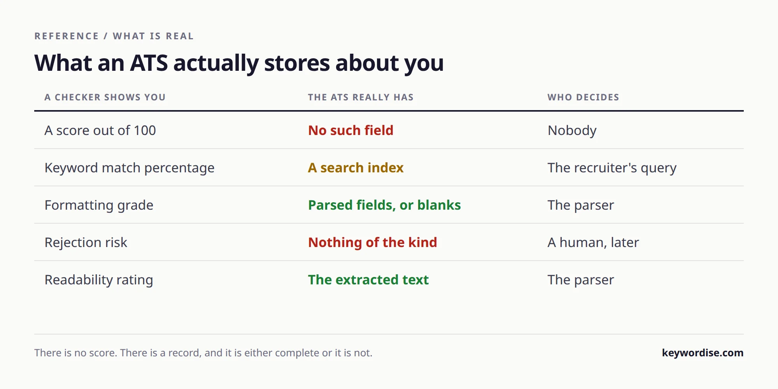Click the 'WHO DECIDES' column header
This screenshot has height=389, width=778.
click(583, 97)
